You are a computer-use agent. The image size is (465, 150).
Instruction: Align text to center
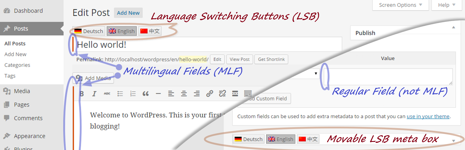tap(184, 94)
